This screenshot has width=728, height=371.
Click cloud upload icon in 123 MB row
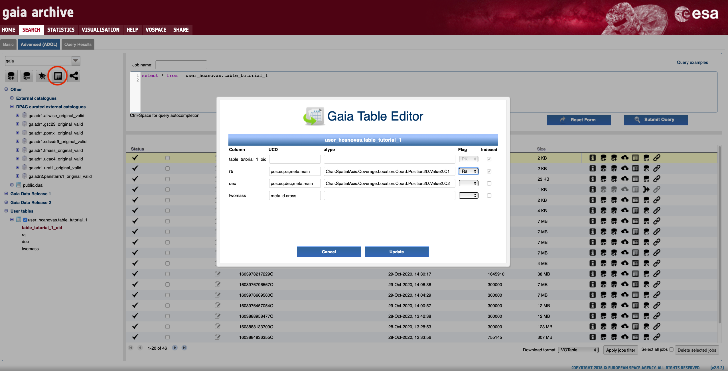(x=625, y=327)
